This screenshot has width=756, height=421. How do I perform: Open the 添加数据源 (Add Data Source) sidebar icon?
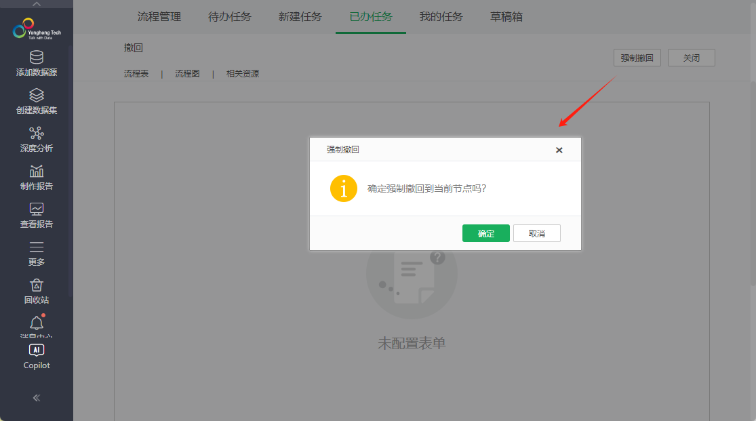(x=36, y=64)
